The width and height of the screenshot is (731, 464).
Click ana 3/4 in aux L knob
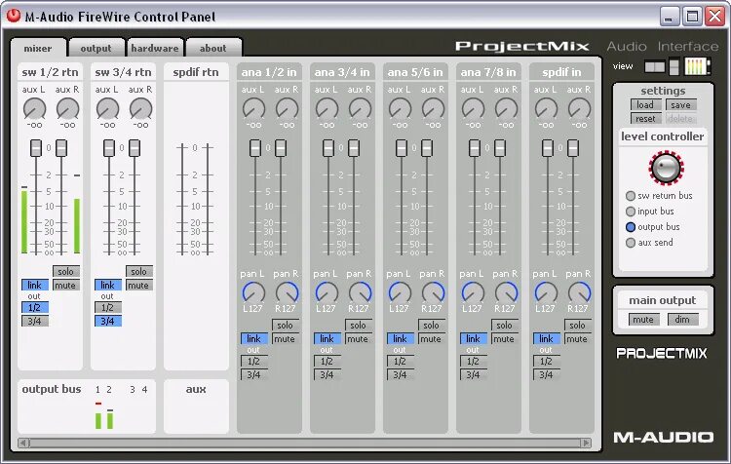pos(327,109)
